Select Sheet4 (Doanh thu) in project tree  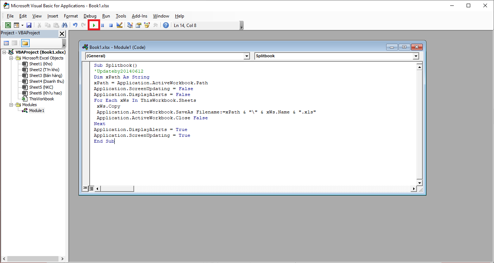coord(46,81)
